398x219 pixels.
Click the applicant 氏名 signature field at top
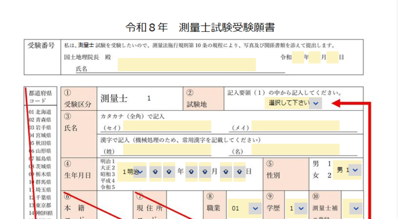[x=186, y=65]
